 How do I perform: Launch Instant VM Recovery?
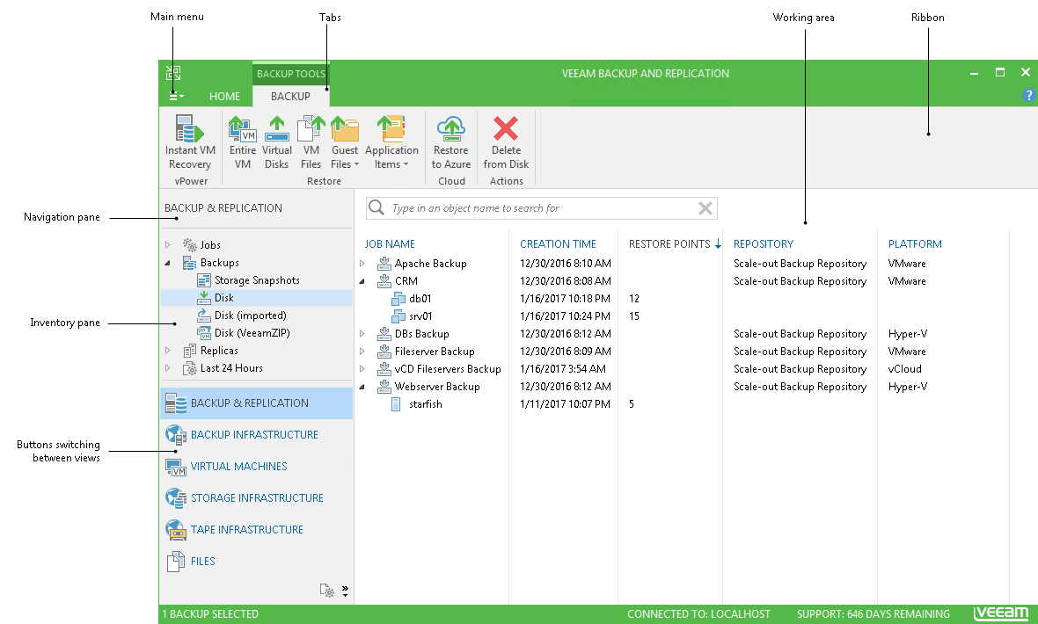tap(190, 142)
